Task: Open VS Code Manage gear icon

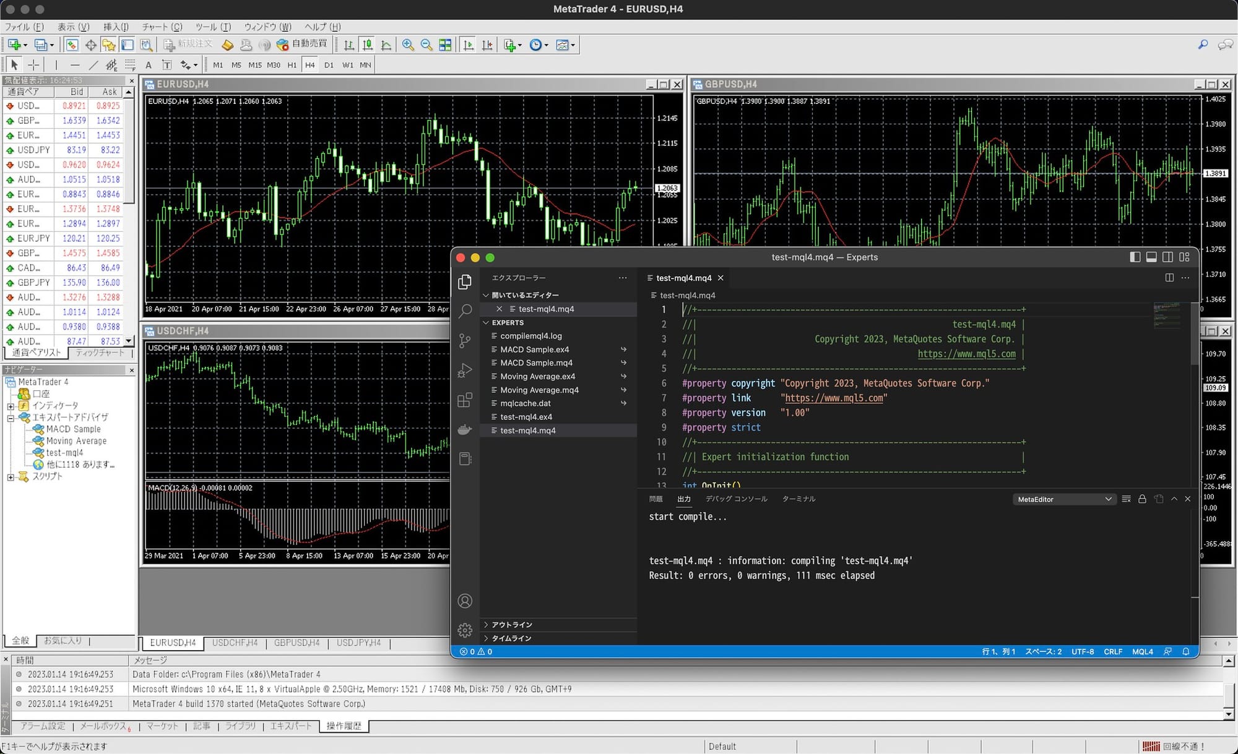Action: pyautogui.click(x=465, y=630)
